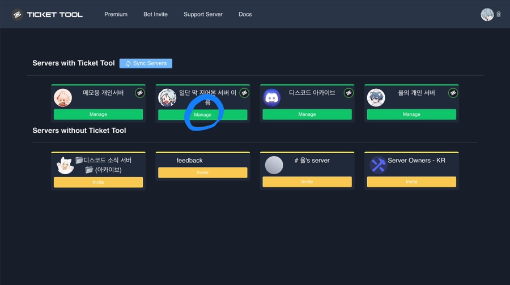
Task: Manage the 디스코드 아카이브 server
Action: pos(307,114)
